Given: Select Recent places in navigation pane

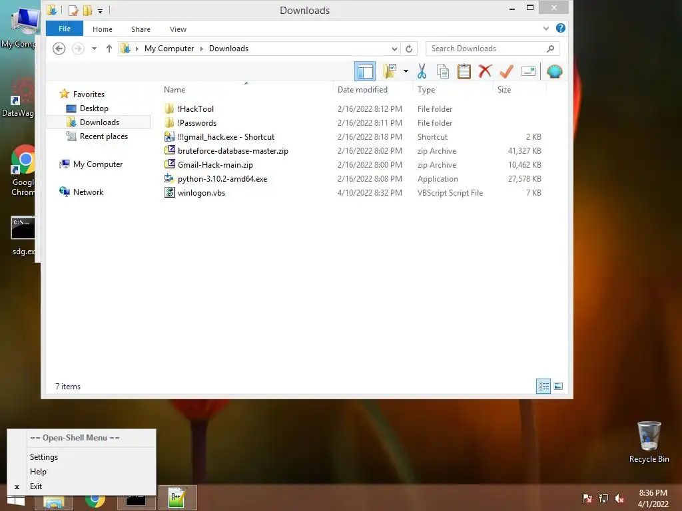Looking at the screenshot, I should pos(103,136).
